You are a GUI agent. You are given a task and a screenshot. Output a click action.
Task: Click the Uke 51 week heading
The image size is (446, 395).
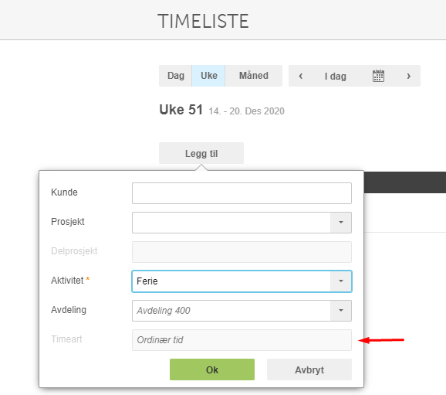coord(181,110)
